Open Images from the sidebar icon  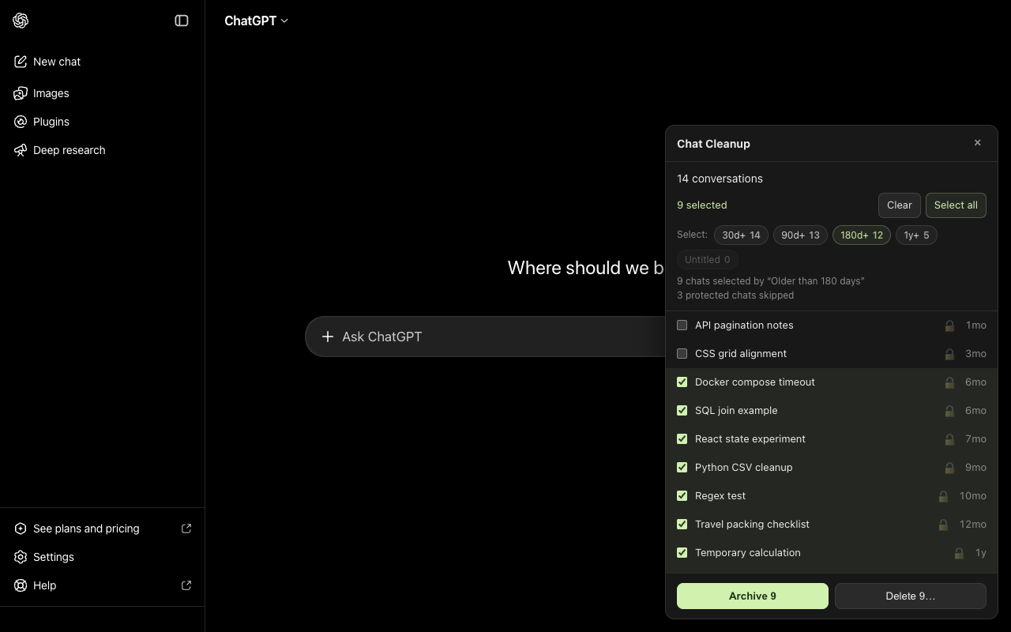tap(21, 93)
